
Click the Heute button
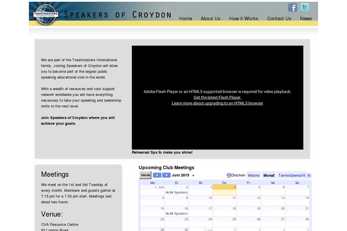click(x=145, y=176)
